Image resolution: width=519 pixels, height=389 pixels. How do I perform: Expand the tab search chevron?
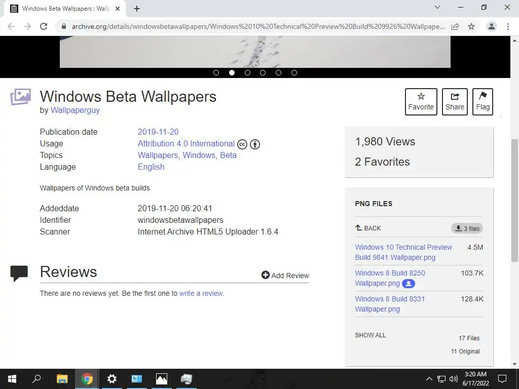click(437, 7)
